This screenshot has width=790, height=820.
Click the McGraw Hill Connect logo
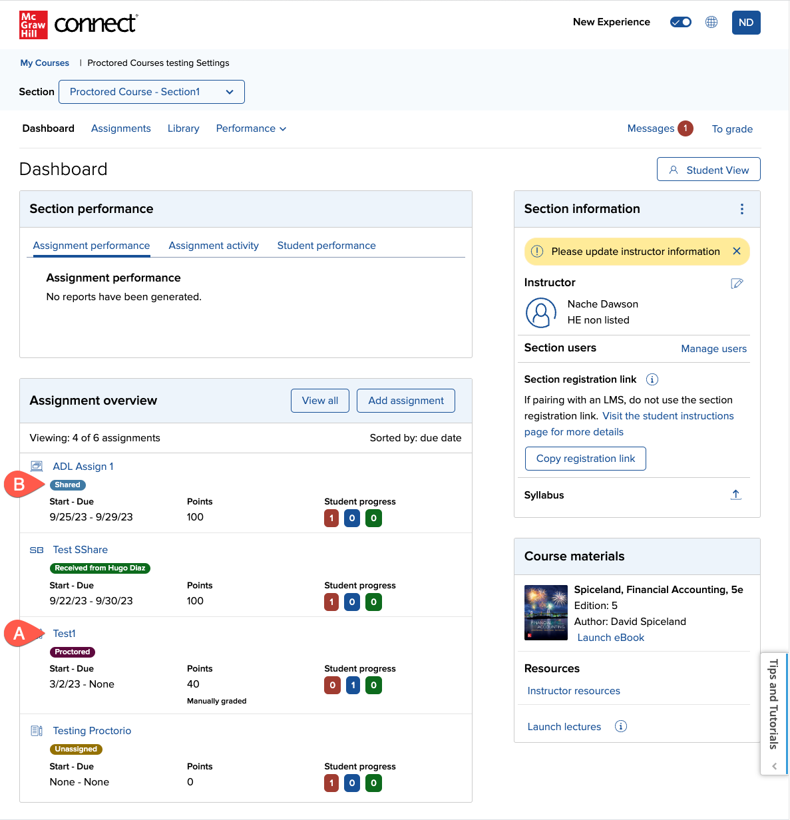click(79, 25)
